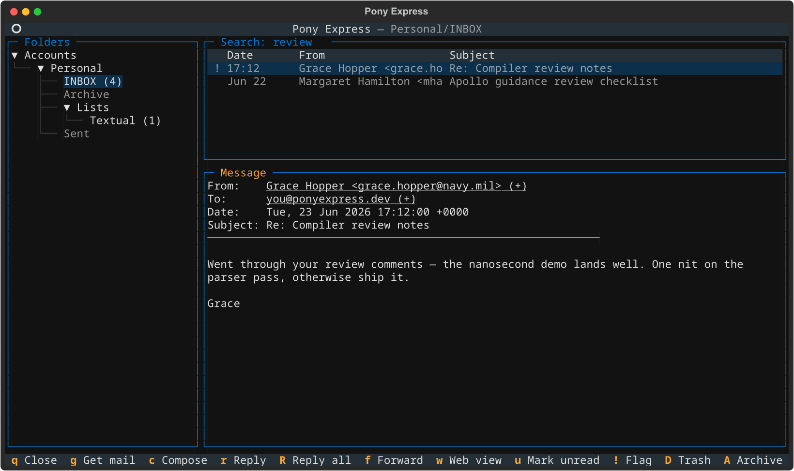Image resolution: width=794 pixels, height=471 pixels.
Task: Open the INBOX (4) folder
Action: tap(92, 81)
